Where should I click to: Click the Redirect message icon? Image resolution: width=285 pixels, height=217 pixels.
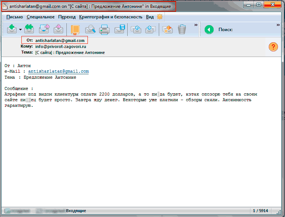[58, 29]
